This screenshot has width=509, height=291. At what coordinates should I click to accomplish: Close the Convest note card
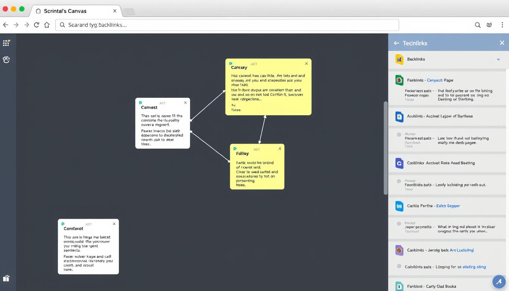(185, 103)
